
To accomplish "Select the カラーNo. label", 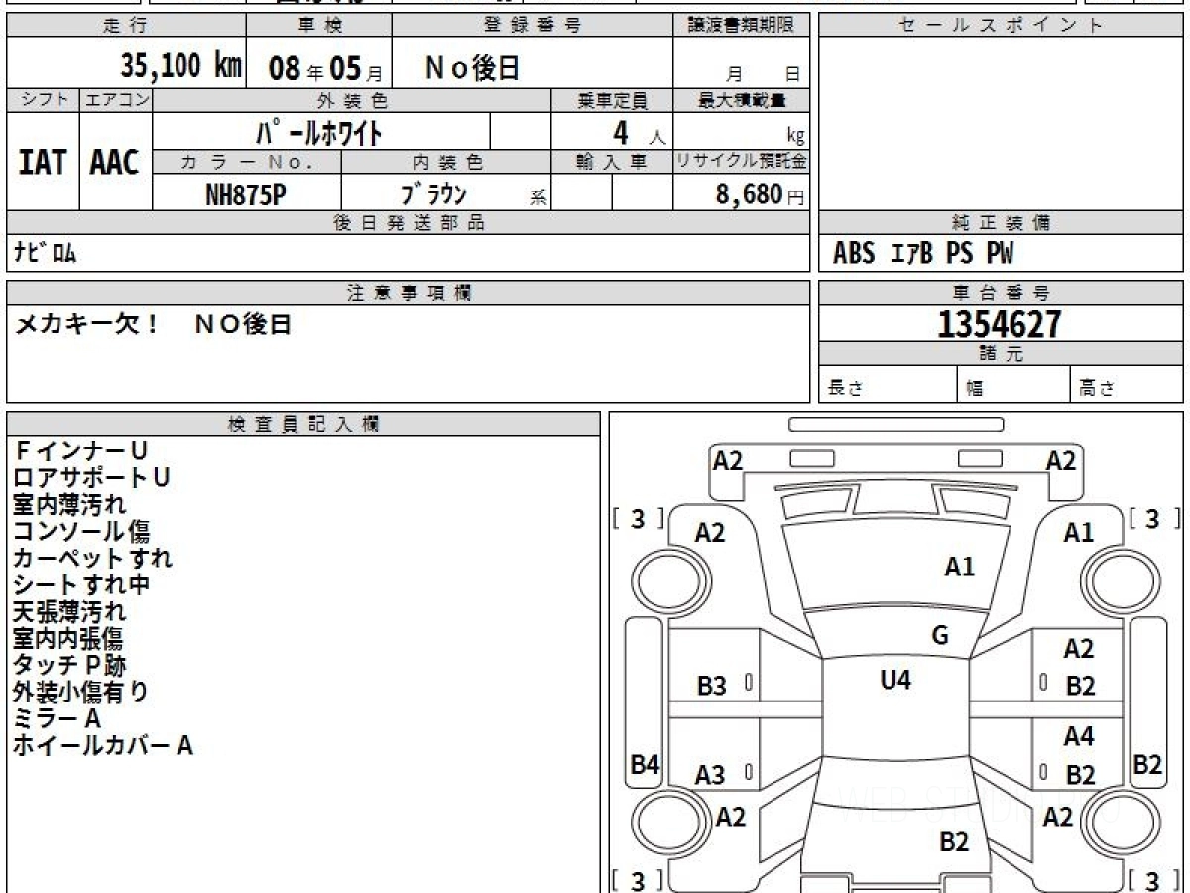I will tap(247, 162).
